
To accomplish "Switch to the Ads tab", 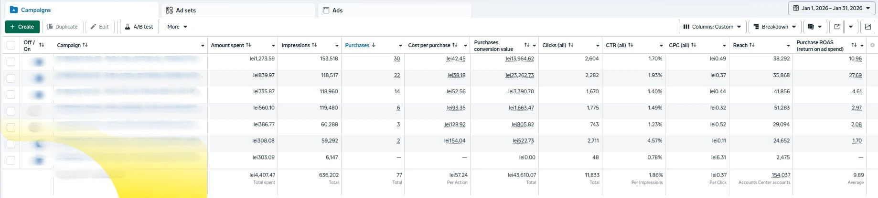I will point(337,10).
